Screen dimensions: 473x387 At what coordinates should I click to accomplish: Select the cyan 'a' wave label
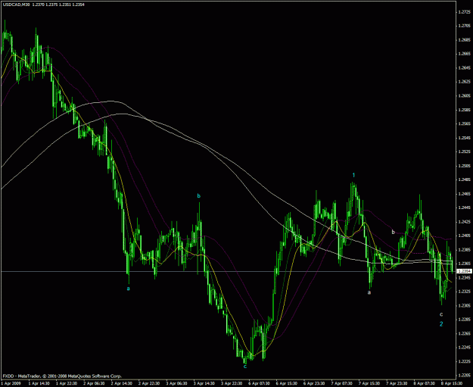coord(128,289)
